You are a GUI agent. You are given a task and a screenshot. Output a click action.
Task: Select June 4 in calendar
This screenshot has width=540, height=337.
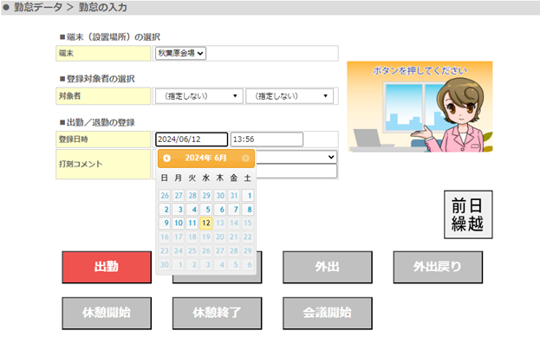click(x=192, y=210)
